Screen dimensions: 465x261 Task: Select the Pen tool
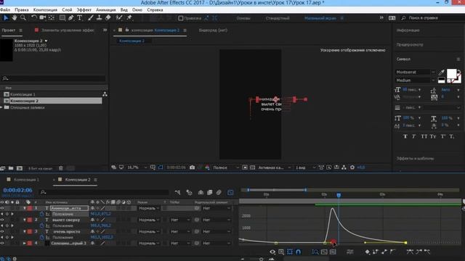(71, 17)
